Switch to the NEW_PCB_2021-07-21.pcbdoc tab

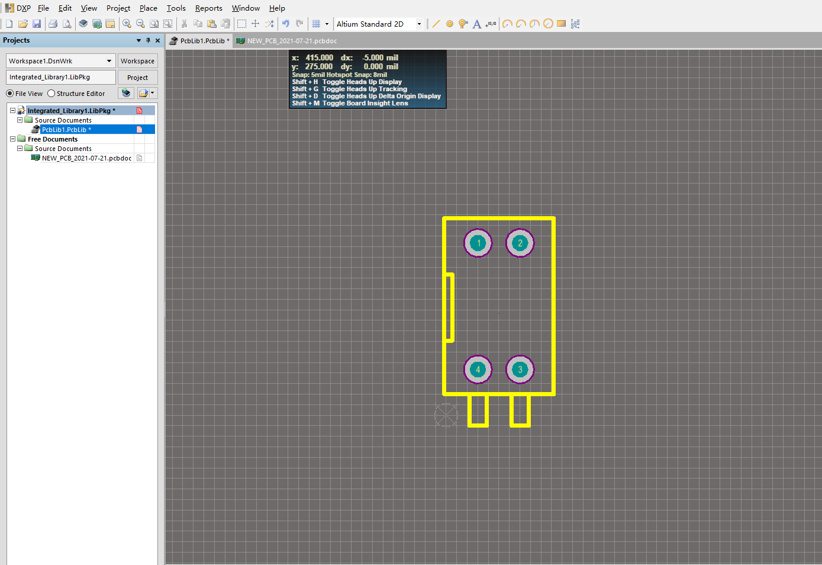[x=287, y=41]
